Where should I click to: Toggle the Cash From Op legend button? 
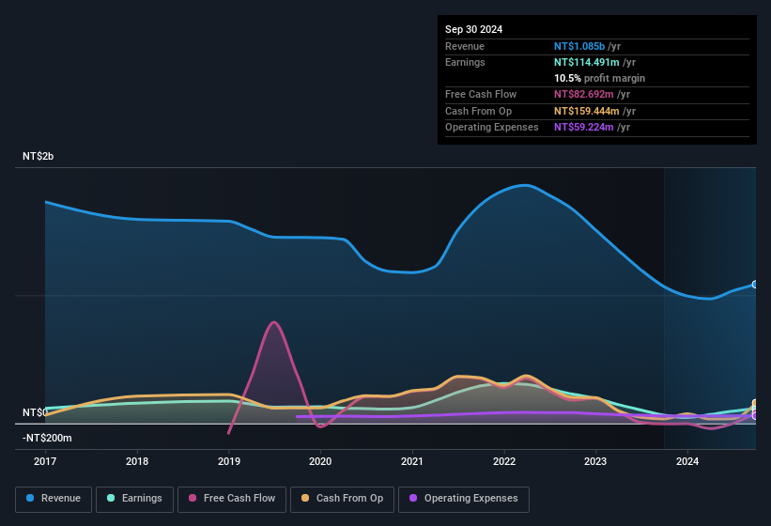342,499
